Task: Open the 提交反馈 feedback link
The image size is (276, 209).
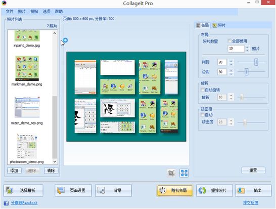Action: (x=251, y=203)
